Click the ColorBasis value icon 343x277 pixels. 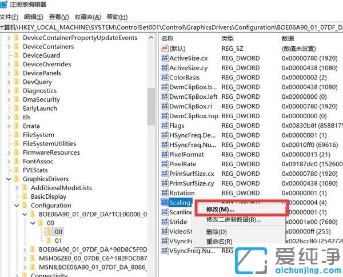point(164,78)
